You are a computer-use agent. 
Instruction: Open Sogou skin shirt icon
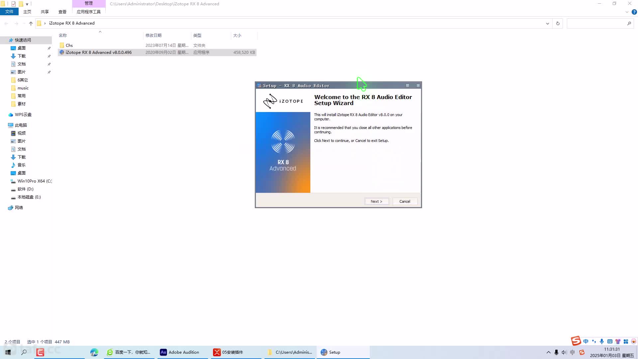618,341
